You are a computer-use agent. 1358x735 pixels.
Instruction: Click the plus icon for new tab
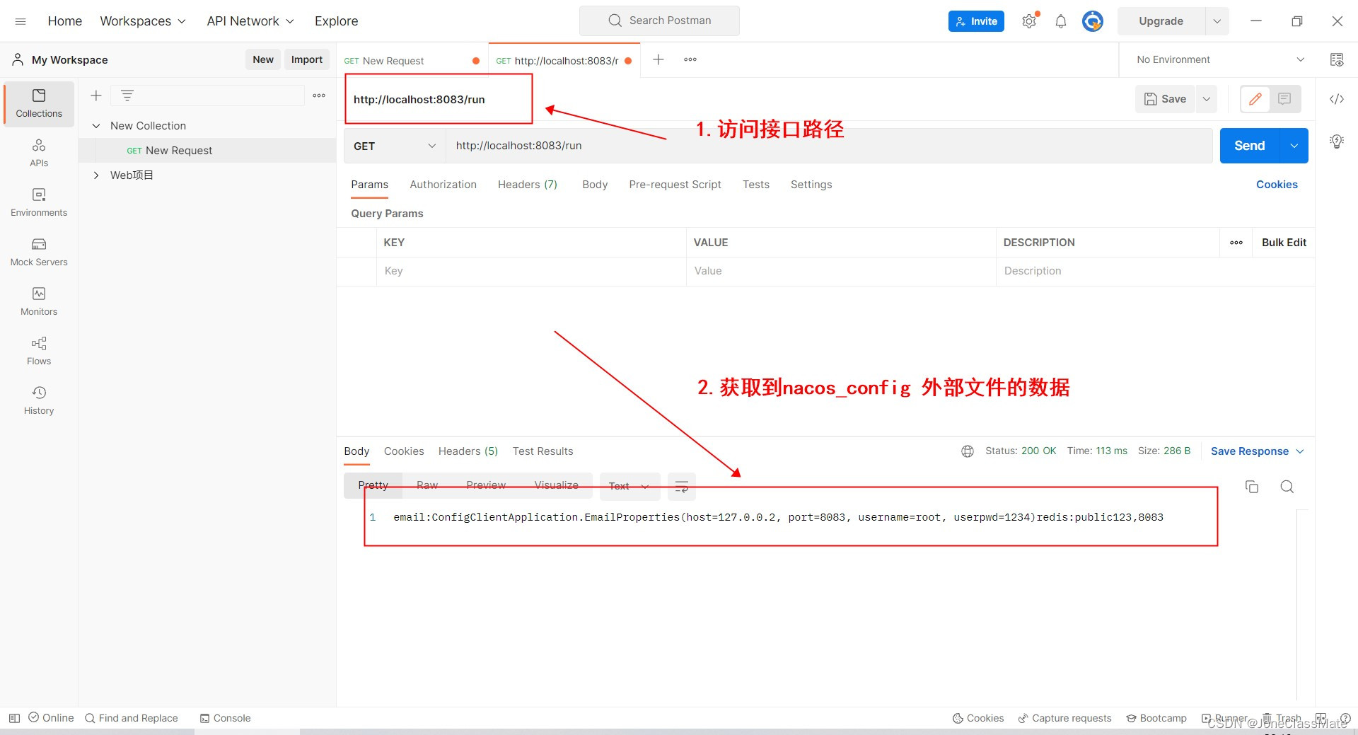click(658, 59)
